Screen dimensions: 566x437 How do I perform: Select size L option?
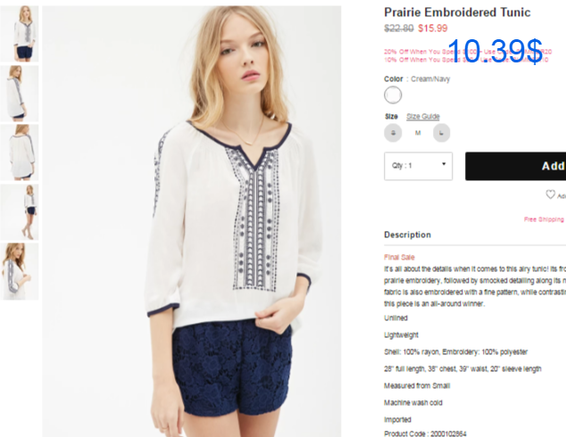[x=442, y=133]
